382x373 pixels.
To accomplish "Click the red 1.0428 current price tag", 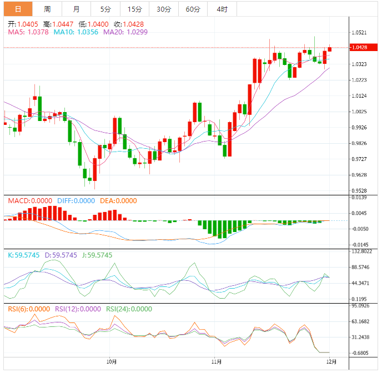I will (x=362, y=48).
